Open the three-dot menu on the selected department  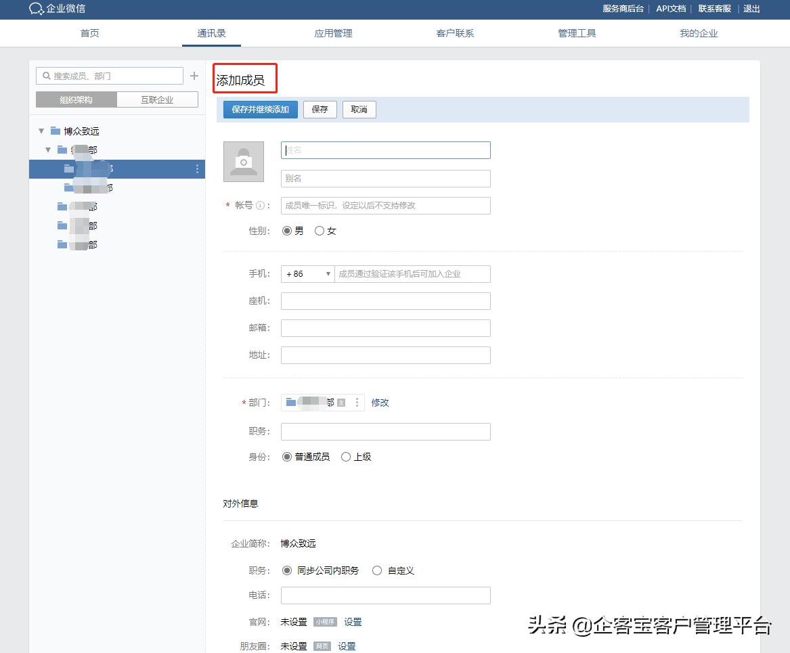[197, 169]
